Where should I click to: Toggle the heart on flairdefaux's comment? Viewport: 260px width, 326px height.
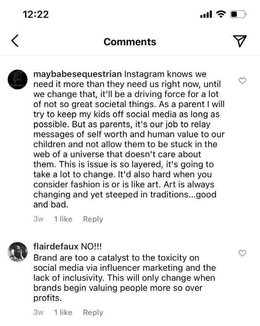point(243,253)
